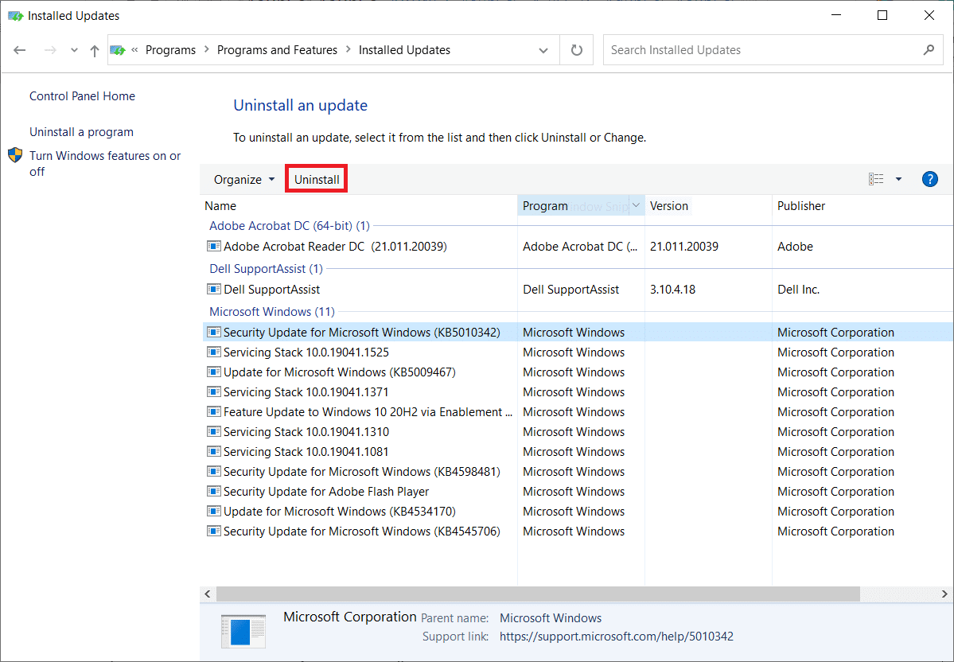Click the blue Help question mark icon
The width and height of the screenshot is (954, 662).
coord(929,178)
